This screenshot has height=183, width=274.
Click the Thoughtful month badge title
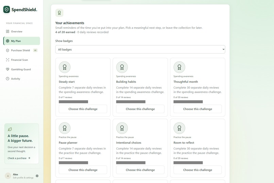point(186,81)
